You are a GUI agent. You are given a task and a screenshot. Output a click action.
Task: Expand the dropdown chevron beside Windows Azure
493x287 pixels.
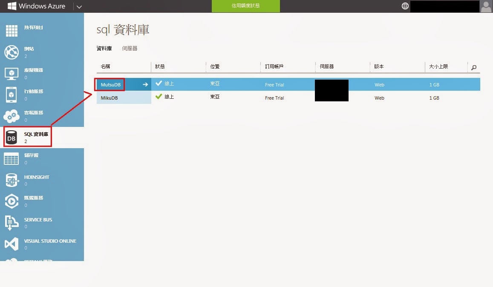point(79,7)
